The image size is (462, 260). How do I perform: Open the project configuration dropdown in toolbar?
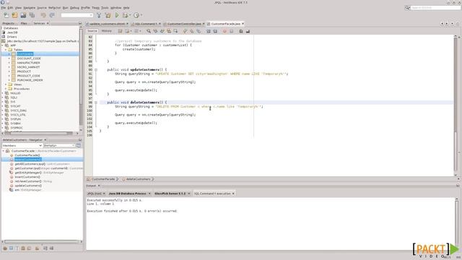click(x=77, y=15)
